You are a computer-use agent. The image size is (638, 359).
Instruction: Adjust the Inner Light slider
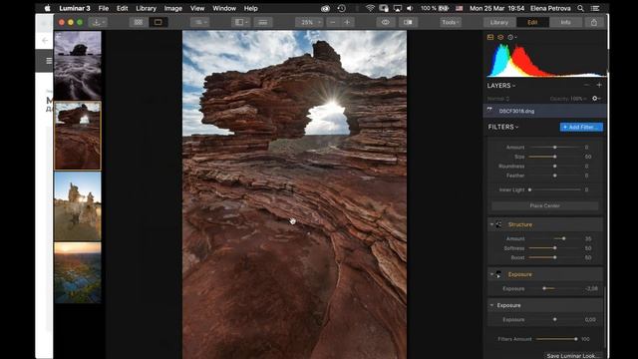[x=555, y=189]
